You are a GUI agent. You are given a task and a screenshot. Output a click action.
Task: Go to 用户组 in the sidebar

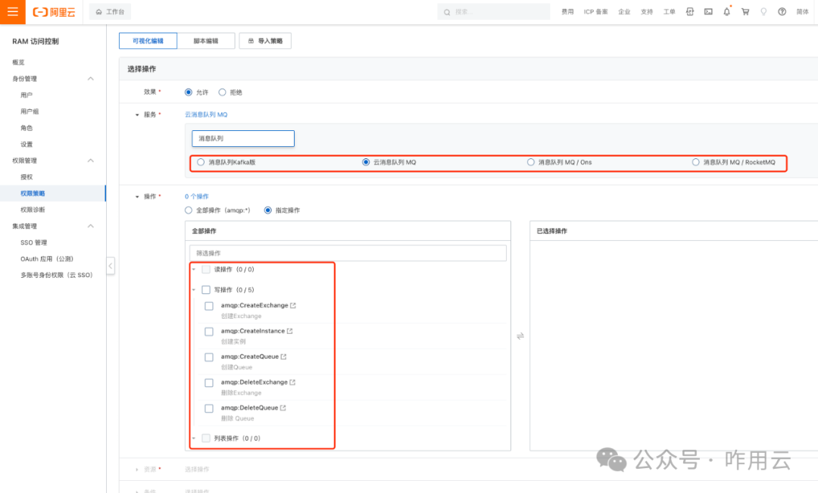click(30, 111)
